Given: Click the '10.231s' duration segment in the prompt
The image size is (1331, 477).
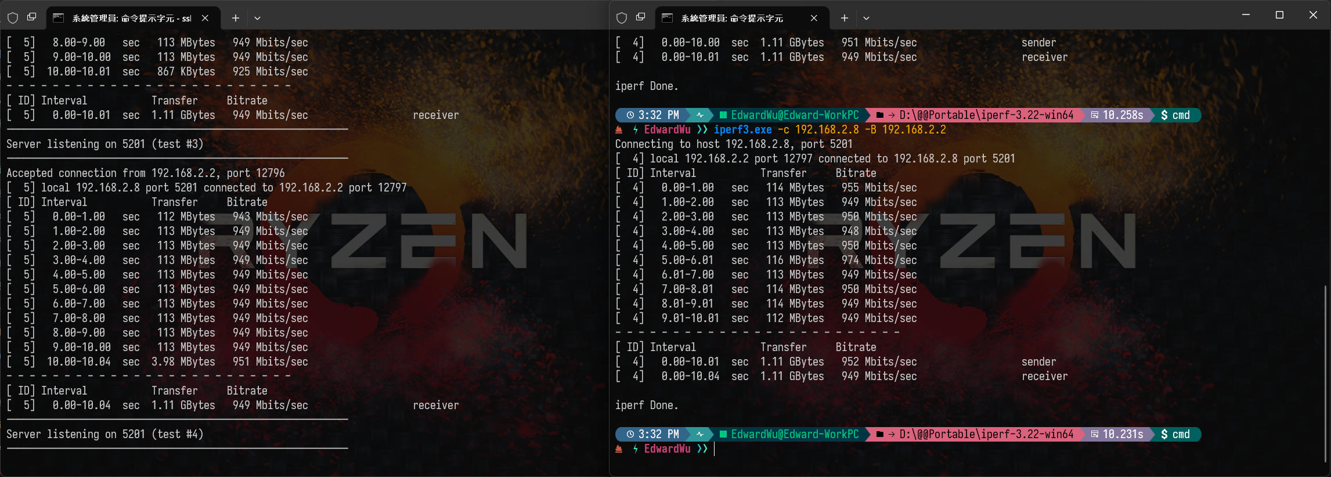Looking at the screenshot, I should pos(1117,434).
